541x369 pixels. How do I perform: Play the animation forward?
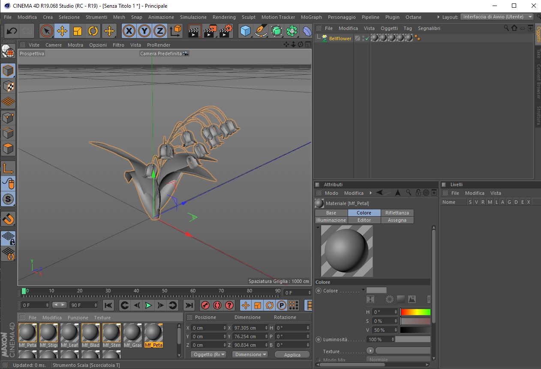coord(148,305)
